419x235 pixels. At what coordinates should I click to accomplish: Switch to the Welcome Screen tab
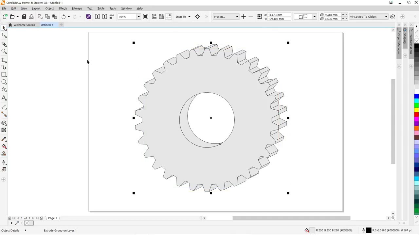22,25
